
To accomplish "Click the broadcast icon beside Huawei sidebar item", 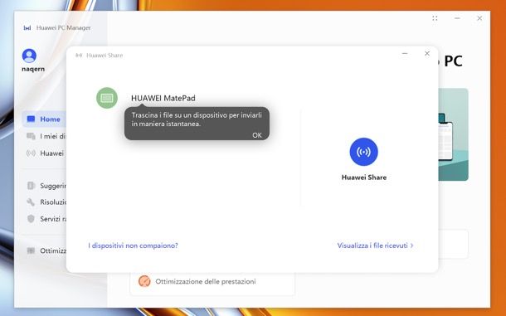I will pyautogui.click(x=31, y=153).
